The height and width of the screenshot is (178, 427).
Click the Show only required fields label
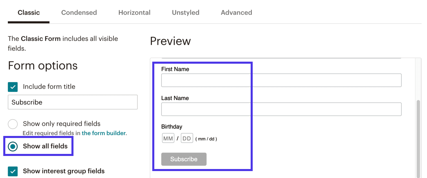click(61, 124)
